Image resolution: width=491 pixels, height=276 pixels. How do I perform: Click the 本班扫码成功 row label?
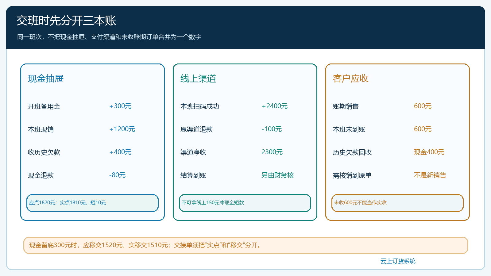200,106
